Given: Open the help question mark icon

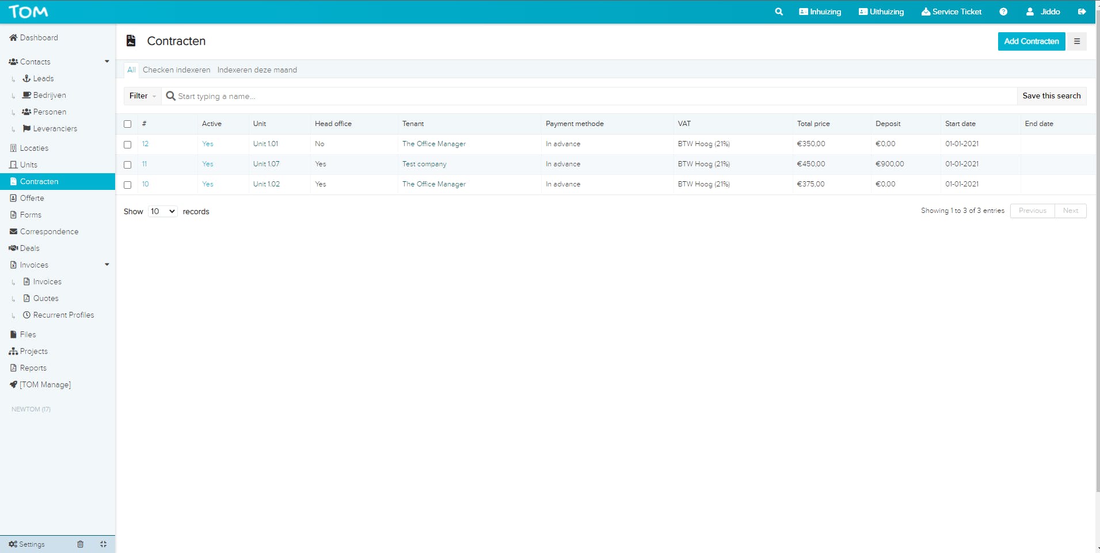Looking at the screenshot, I should pyautogui.click(x=1003, y=12).
